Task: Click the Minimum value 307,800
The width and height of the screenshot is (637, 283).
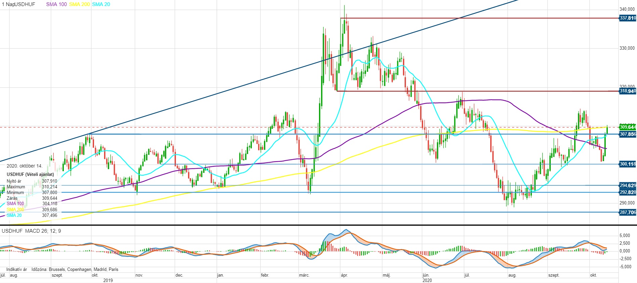Action: tap(49, 193)
